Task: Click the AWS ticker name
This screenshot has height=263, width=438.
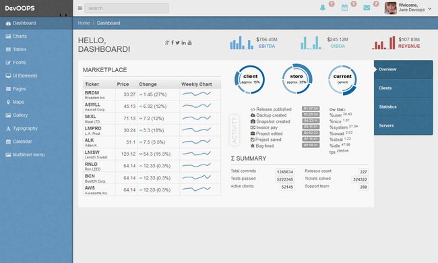Action: (x=90, y=188)
